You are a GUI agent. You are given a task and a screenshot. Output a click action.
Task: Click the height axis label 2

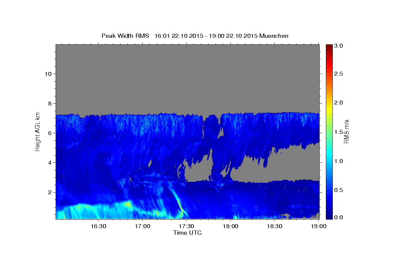pos(49,192)
